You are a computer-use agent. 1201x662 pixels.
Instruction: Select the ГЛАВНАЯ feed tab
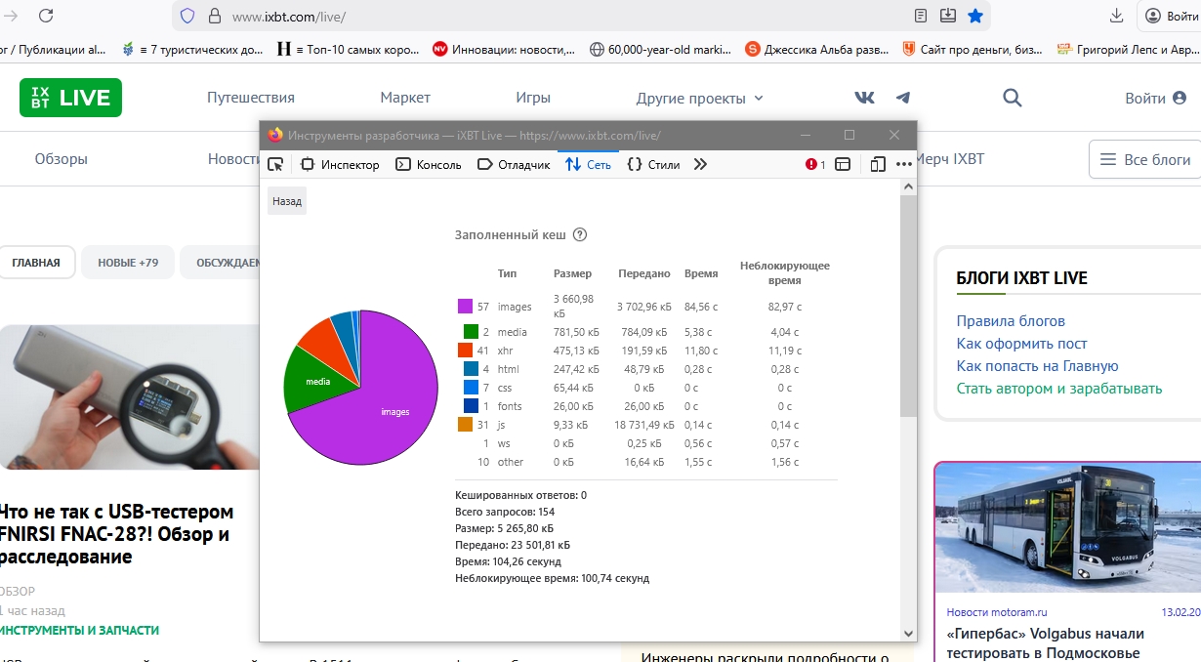[x=36, y=263]
